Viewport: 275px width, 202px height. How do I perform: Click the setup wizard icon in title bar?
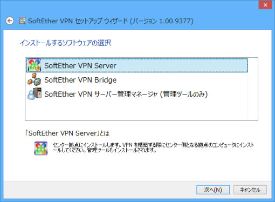(x=22, y=21)
